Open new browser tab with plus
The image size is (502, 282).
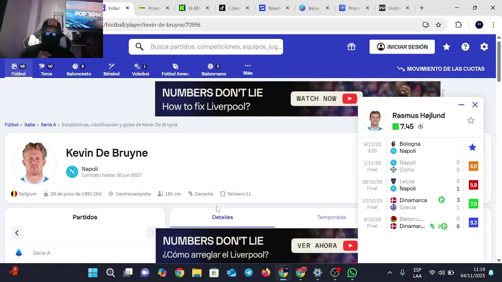[x=422, y=8]
